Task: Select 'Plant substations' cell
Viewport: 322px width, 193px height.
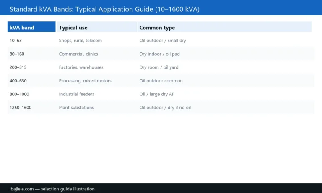Action: click(x=76, y=108)
